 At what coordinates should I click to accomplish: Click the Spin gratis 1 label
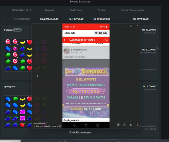10,86
